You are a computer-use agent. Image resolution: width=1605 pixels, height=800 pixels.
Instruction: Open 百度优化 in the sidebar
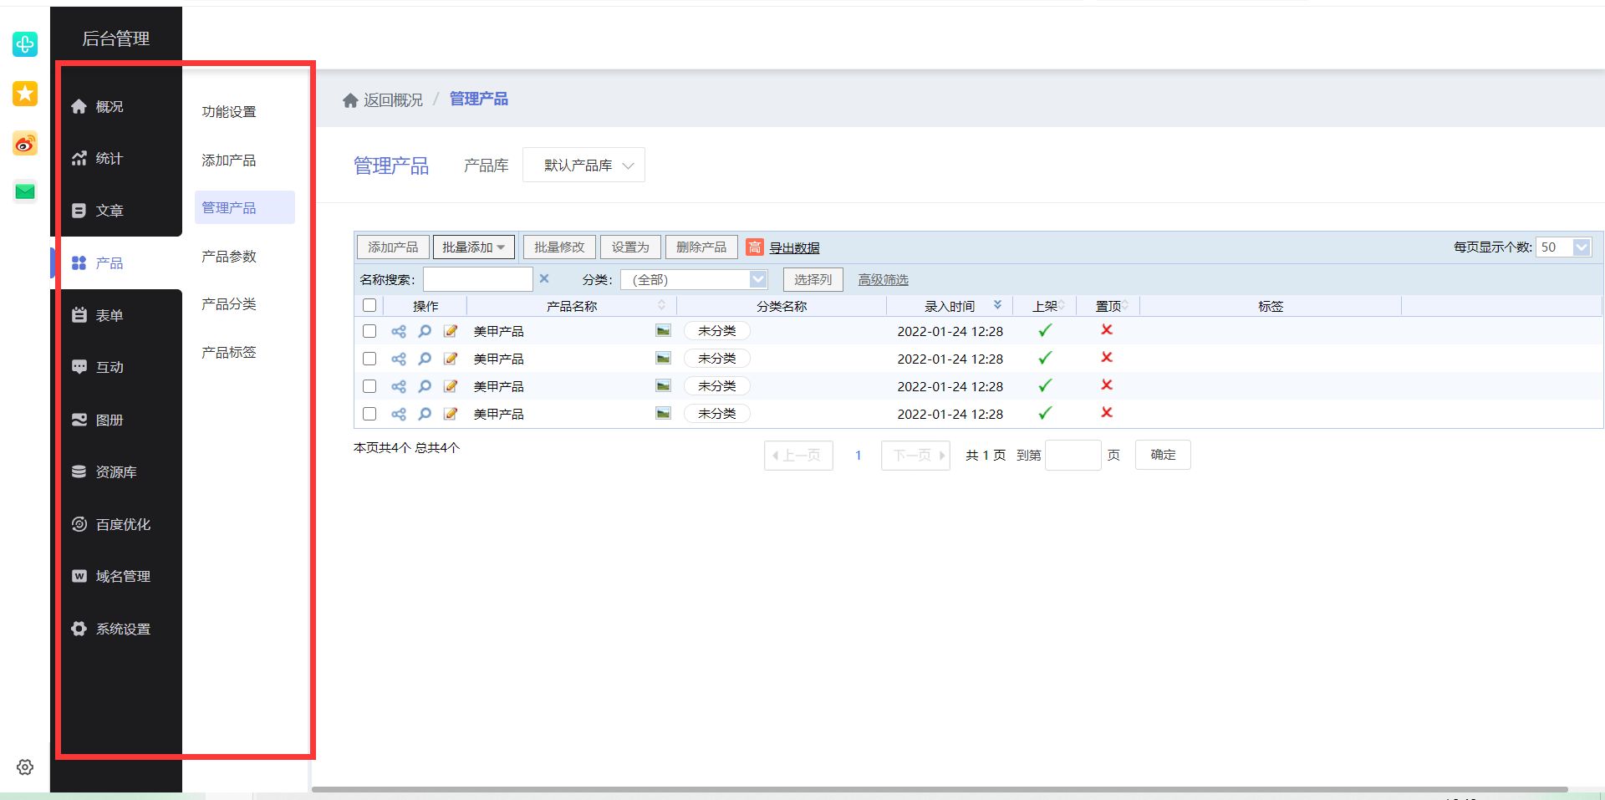point(122,524)
